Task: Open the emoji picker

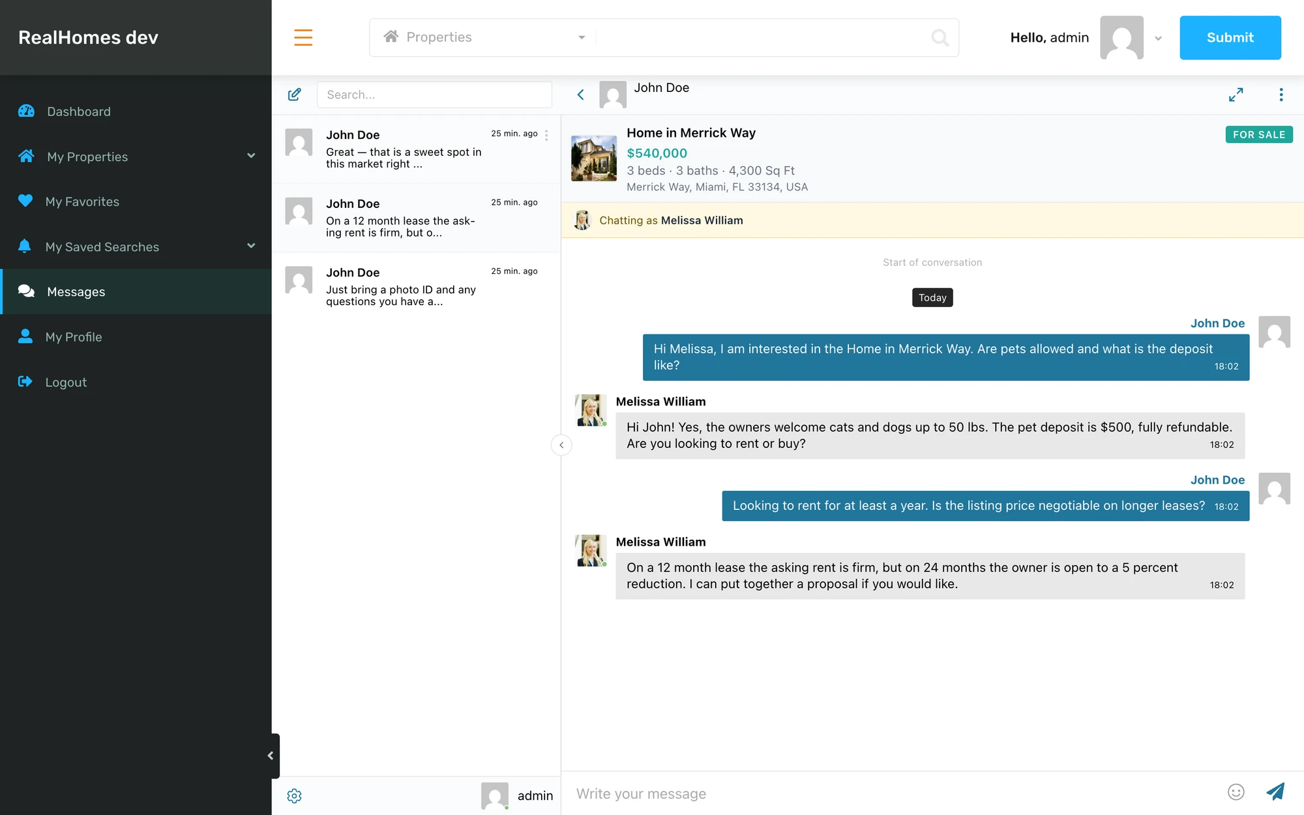Action: (x=1236, y=792)
